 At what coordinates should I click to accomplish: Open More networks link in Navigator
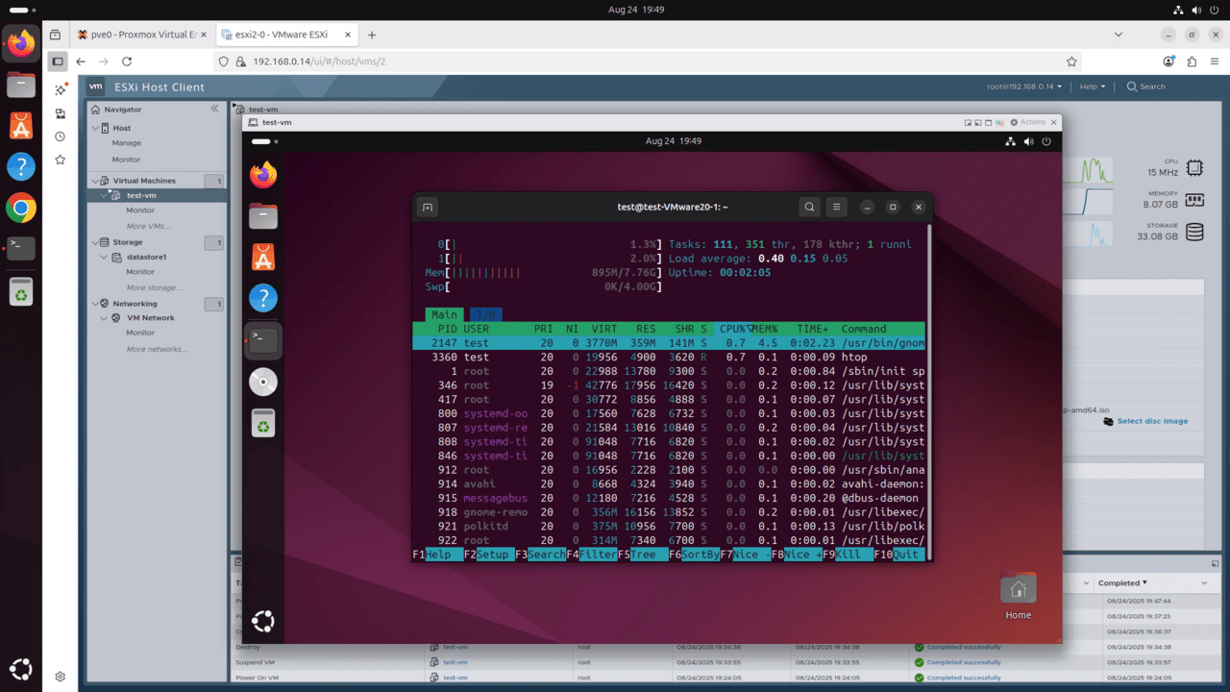[x=157, y=349]
